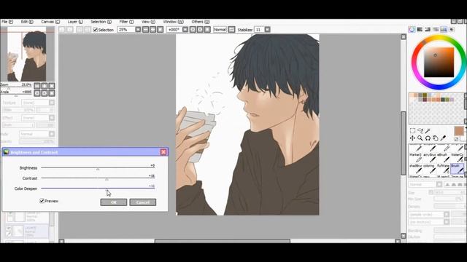
Task: Click Cancel in Brightness and Contrast dialog
Action: pos(143,202)
